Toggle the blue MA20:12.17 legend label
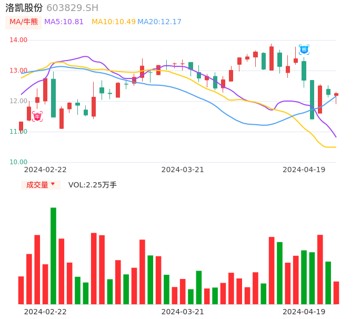Screen dimensions: 361x319 [x=159, y=22]
